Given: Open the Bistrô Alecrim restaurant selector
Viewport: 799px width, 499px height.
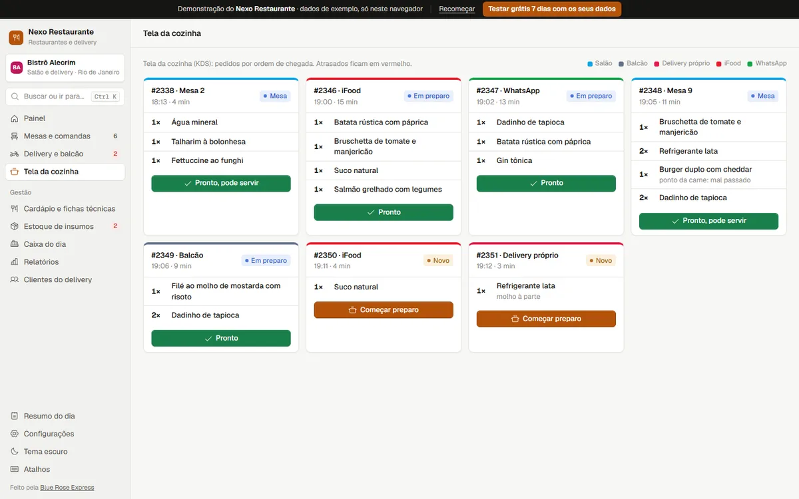Looking at the screenshot, I should [x=65, y=68].
